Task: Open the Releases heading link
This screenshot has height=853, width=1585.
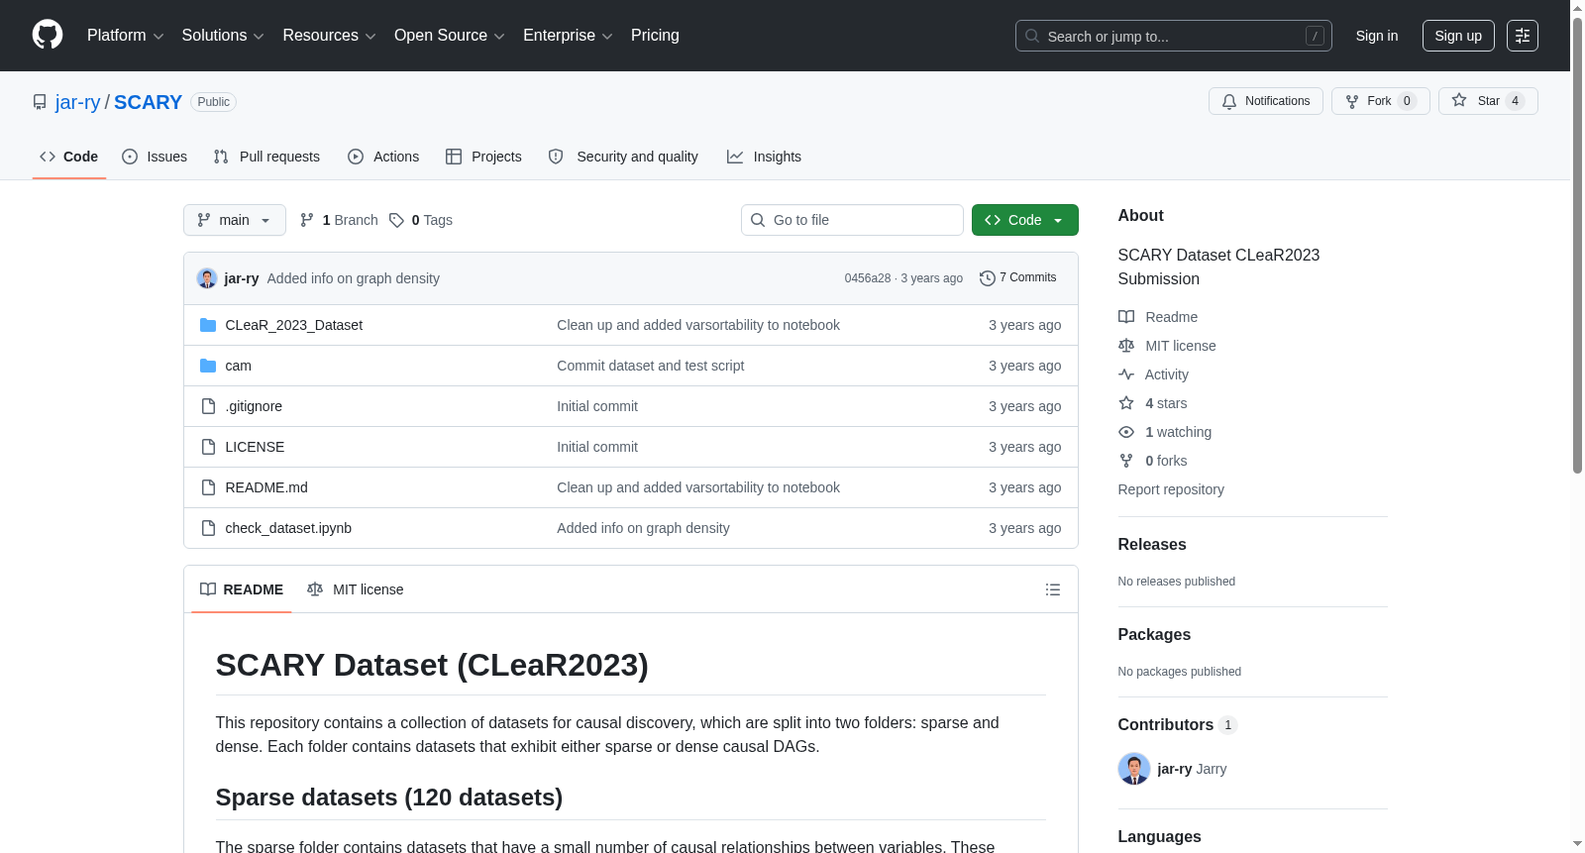Action: [x=1152, y=545]
